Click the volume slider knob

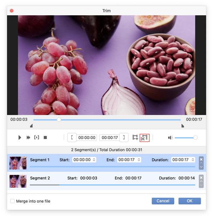tap(195, 138)
